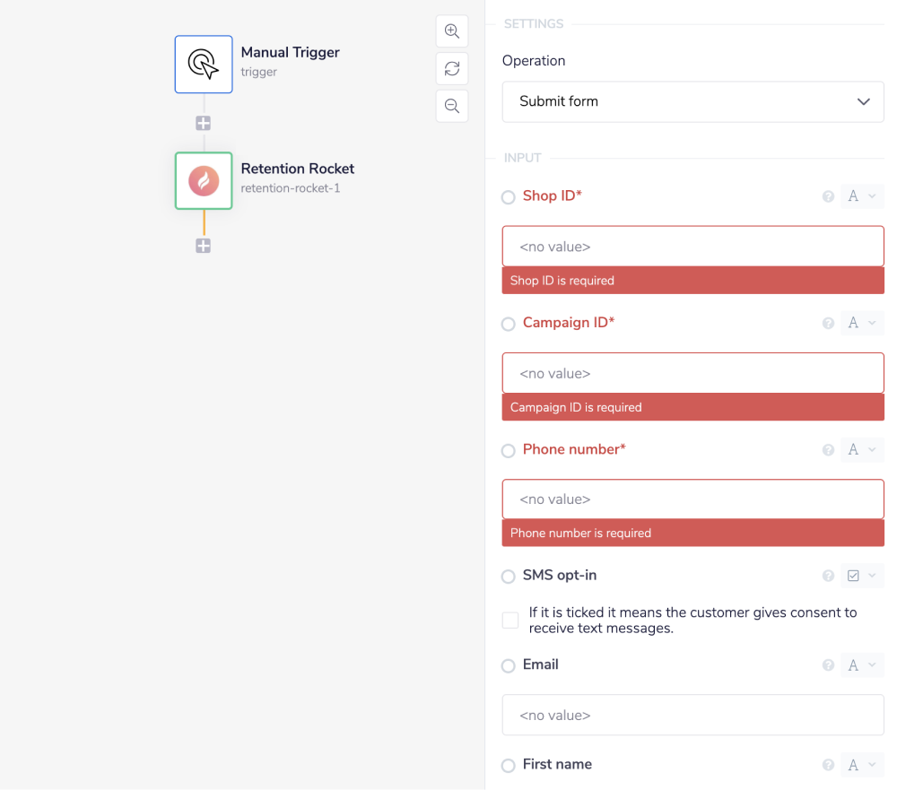Click the Email value input field
897x790 pixels.
(692, 715)
